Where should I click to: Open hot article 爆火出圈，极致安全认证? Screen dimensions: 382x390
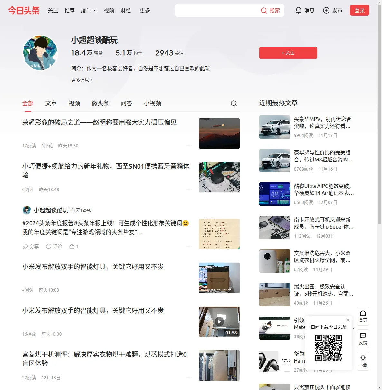coord(324,290)
